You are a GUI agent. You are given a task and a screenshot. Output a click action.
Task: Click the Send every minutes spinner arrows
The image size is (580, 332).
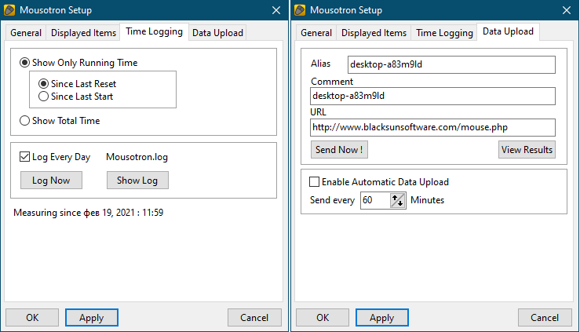coord(398,200)
